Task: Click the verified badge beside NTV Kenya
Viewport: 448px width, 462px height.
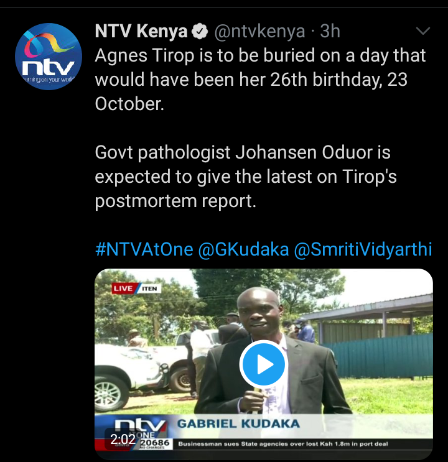Action: (x=200, y=31)
